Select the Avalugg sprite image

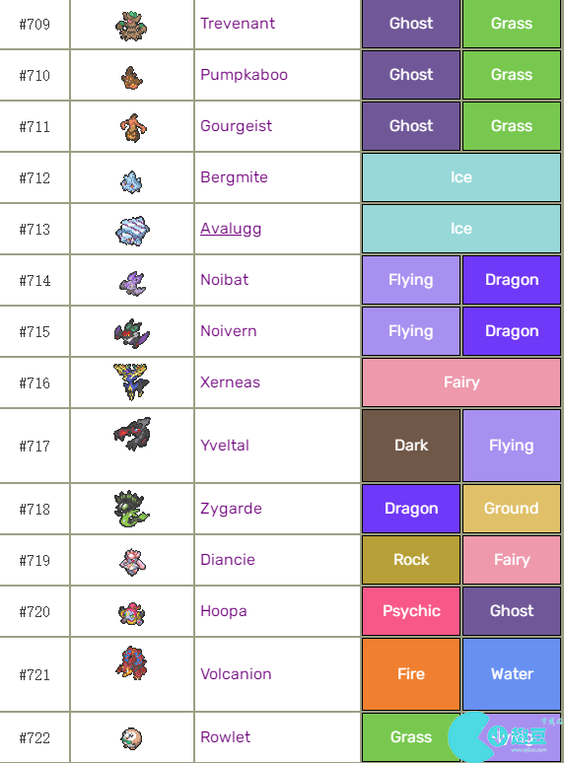132,231
